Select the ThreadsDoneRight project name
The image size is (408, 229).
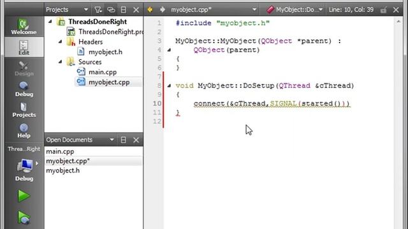click(98, 22)
